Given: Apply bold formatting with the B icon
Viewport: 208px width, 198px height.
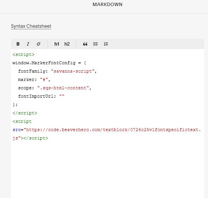Looking at the screenshot, I should 18,44.
